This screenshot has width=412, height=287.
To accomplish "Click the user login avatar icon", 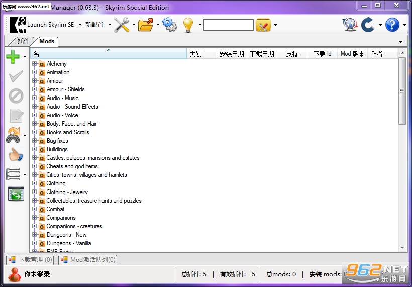I will tap(15, 274).
